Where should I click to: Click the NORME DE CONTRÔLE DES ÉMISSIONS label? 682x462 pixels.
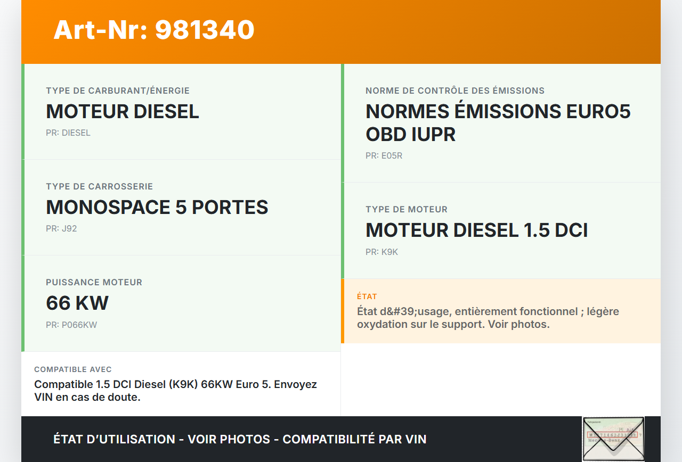455,91
